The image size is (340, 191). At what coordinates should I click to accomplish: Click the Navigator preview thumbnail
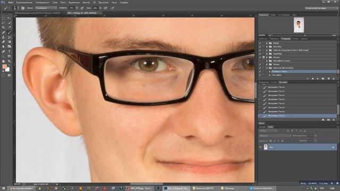299,25
